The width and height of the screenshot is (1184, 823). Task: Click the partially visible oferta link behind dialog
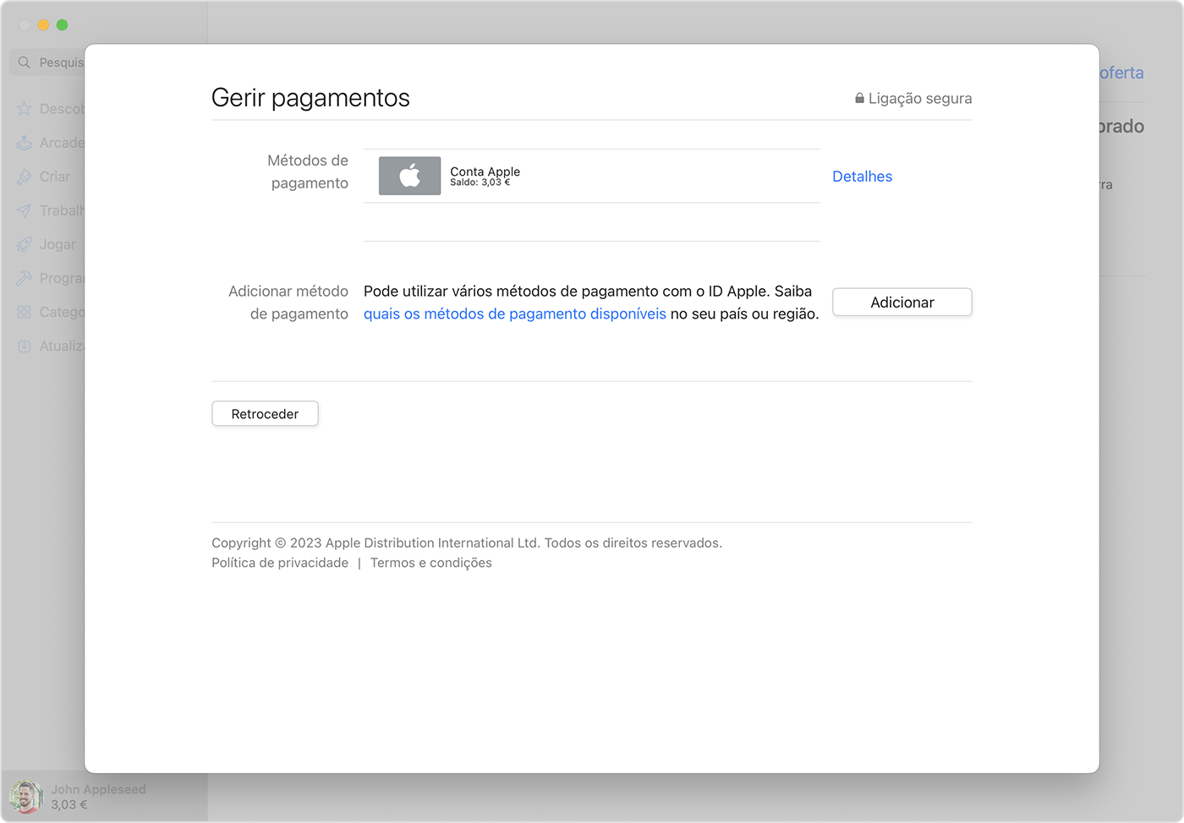coord(1121,74)
